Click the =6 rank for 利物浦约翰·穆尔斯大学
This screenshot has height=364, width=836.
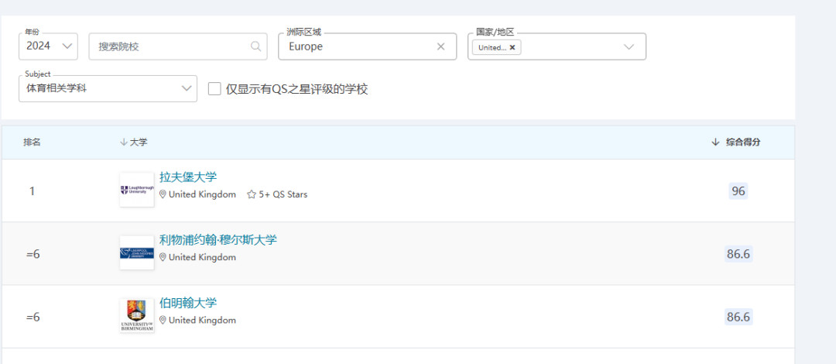coord(33,254)
